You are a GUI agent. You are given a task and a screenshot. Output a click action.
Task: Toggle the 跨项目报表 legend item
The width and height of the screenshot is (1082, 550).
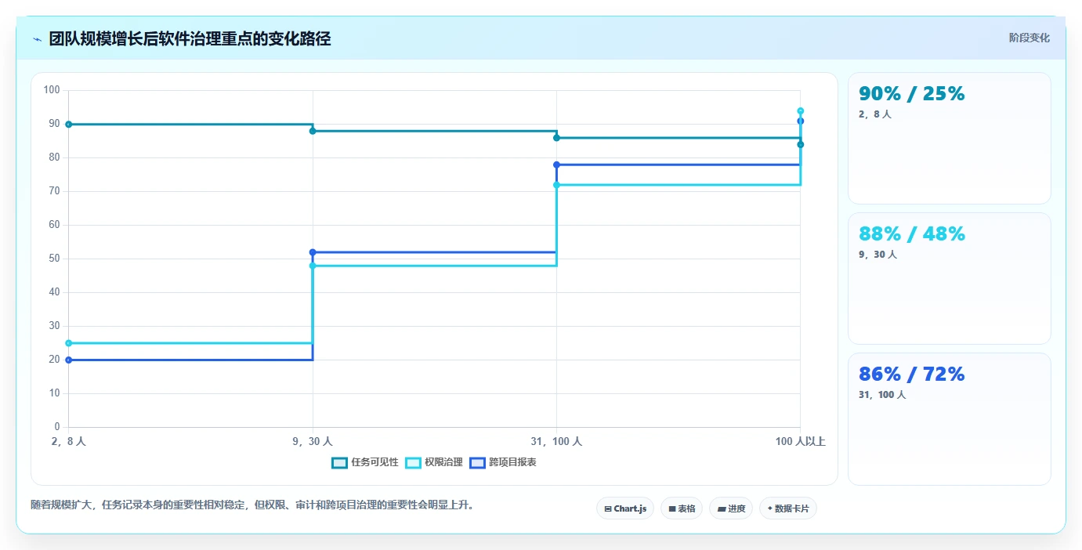pos(503,462)
